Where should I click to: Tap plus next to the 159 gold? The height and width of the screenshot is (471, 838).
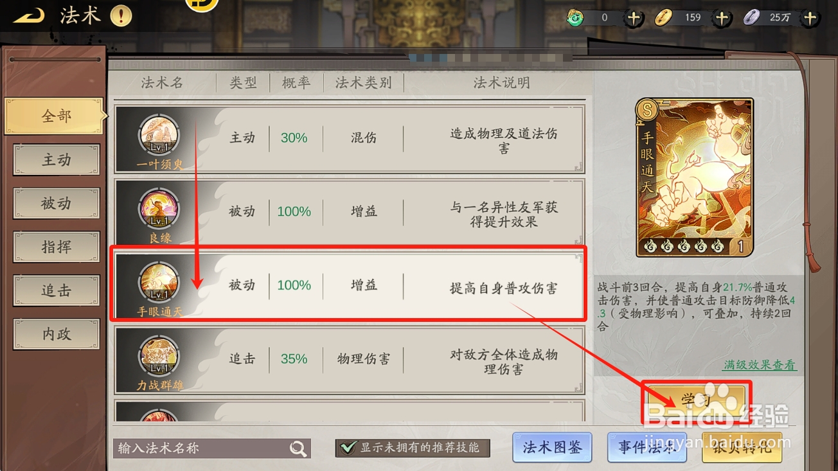pos(722,18)
